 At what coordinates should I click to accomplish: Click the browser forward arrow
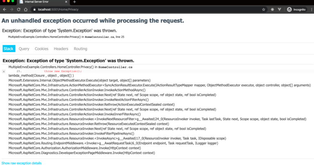11,9
